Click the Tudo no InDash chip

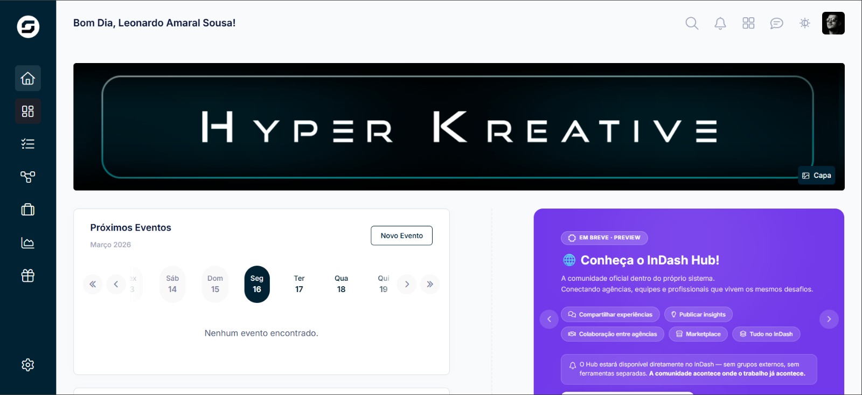766,334
